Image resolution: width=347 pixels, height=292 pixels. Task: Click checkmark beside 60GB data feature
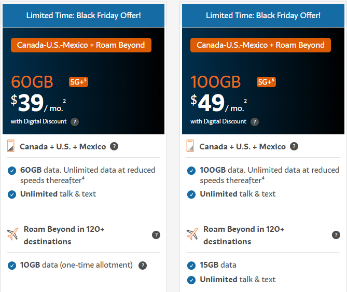coord(12,170)
